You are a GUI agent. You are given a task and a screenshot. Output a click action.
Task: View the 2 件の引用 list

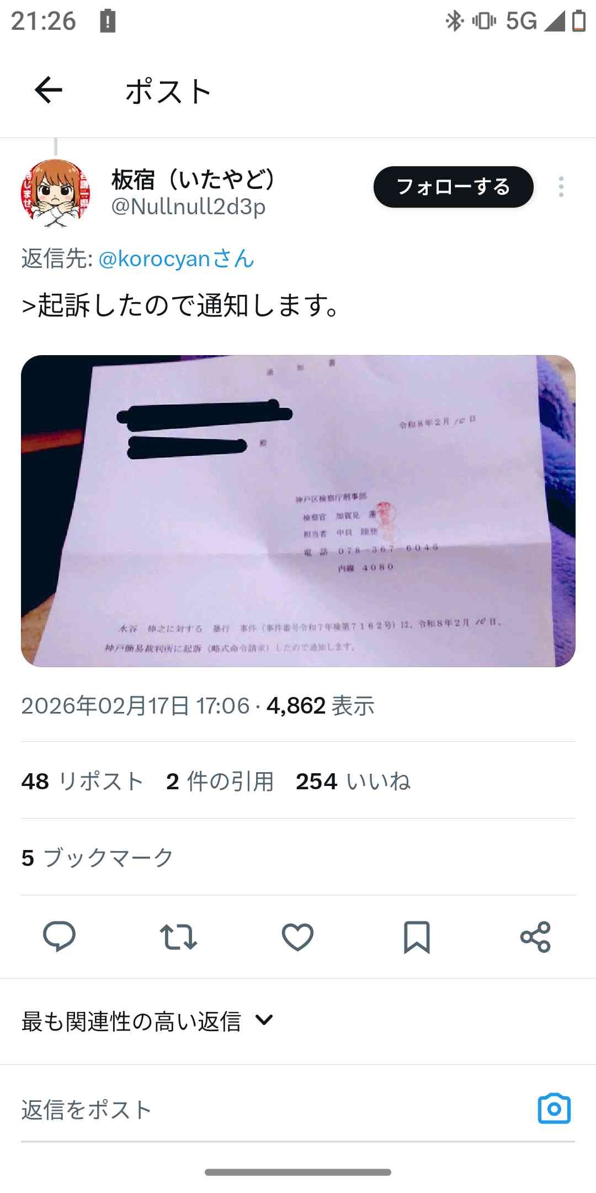click(x=220, y=782)
